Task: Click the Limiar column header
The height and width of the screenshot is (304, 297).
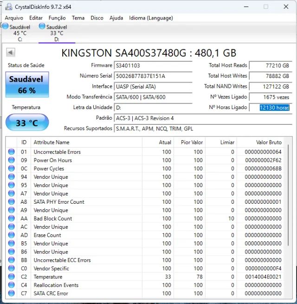Action: 221,142
